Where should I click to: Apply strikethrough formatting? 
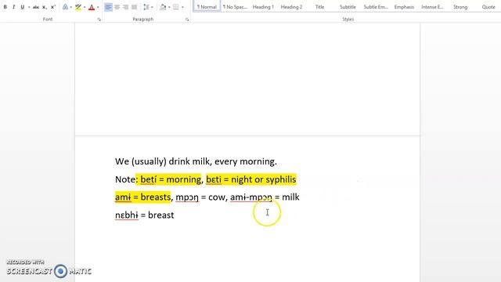(36, 7)
